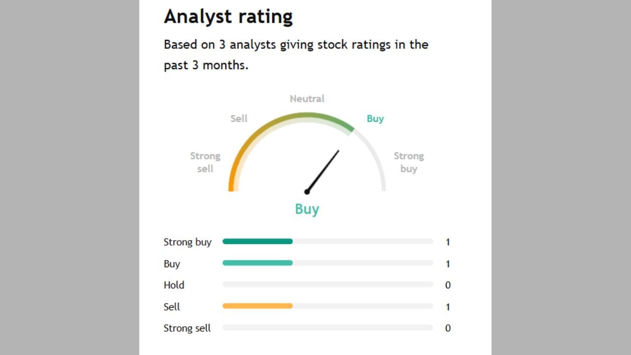Screen dimensions: 631x355
Task: Click the Strong buy row label
Action: [x=187, y=242]
